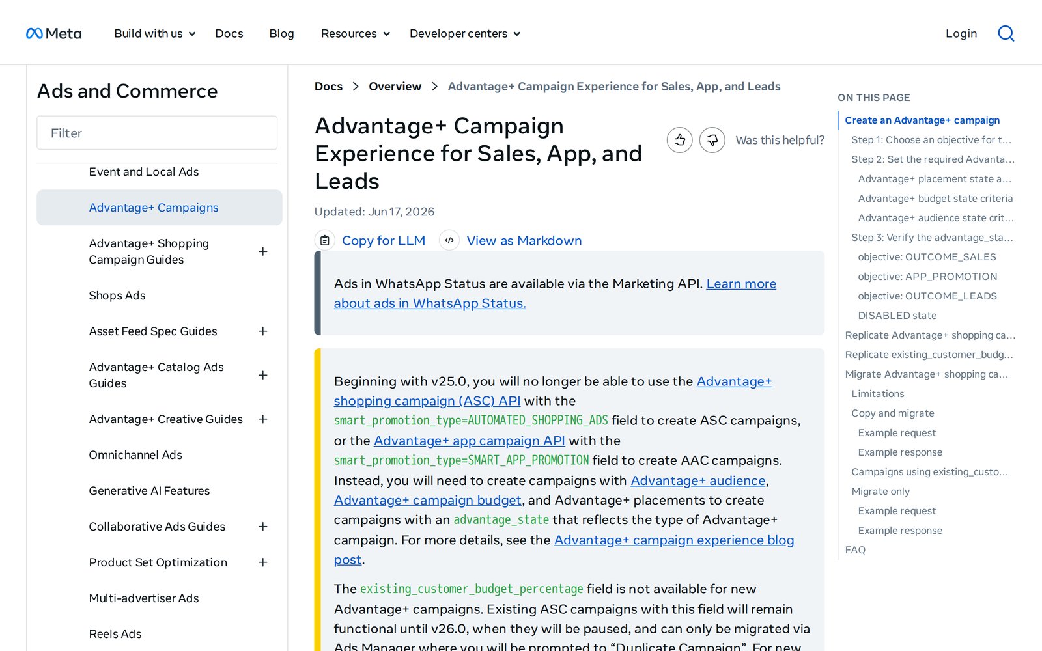Open Generative AI Features
1042x651 pixels.
pos(149,491)
